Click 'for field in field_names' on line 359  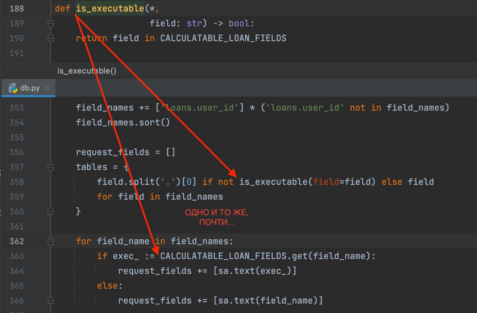tap(160, 197)
